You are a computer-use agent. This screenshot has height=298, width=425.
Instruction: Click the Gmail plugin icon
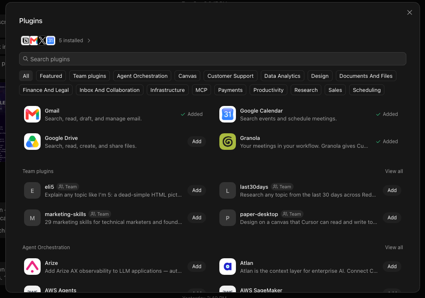click(x=32, y=114)
